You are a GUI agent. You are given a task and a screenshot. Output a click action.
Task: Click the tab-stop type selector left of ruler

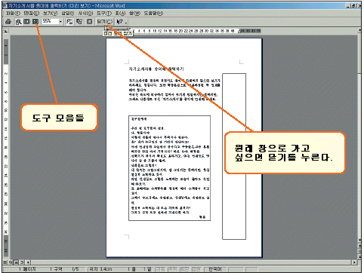tap(6, 31)
